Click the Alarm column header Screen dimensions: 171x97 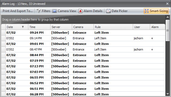[x=158, y=27]
